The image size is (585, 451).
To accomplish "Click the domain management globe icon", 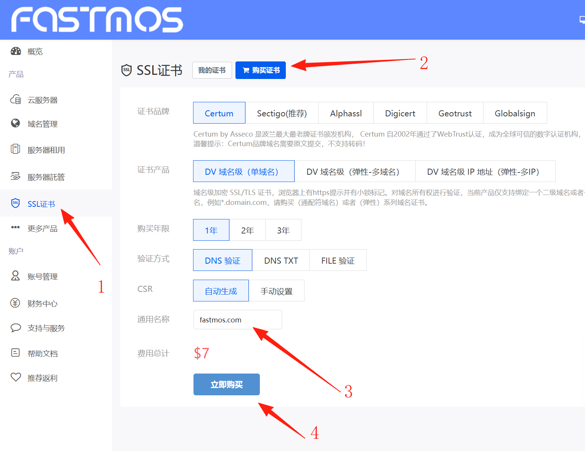I will (x=16, y=123).
